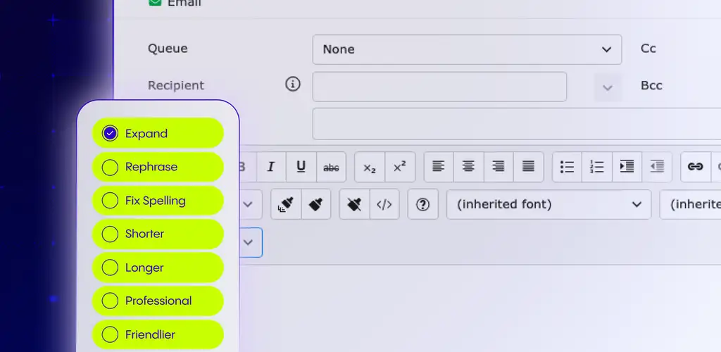
Task: Open editor help question mark icon
Action: (422, 205)
